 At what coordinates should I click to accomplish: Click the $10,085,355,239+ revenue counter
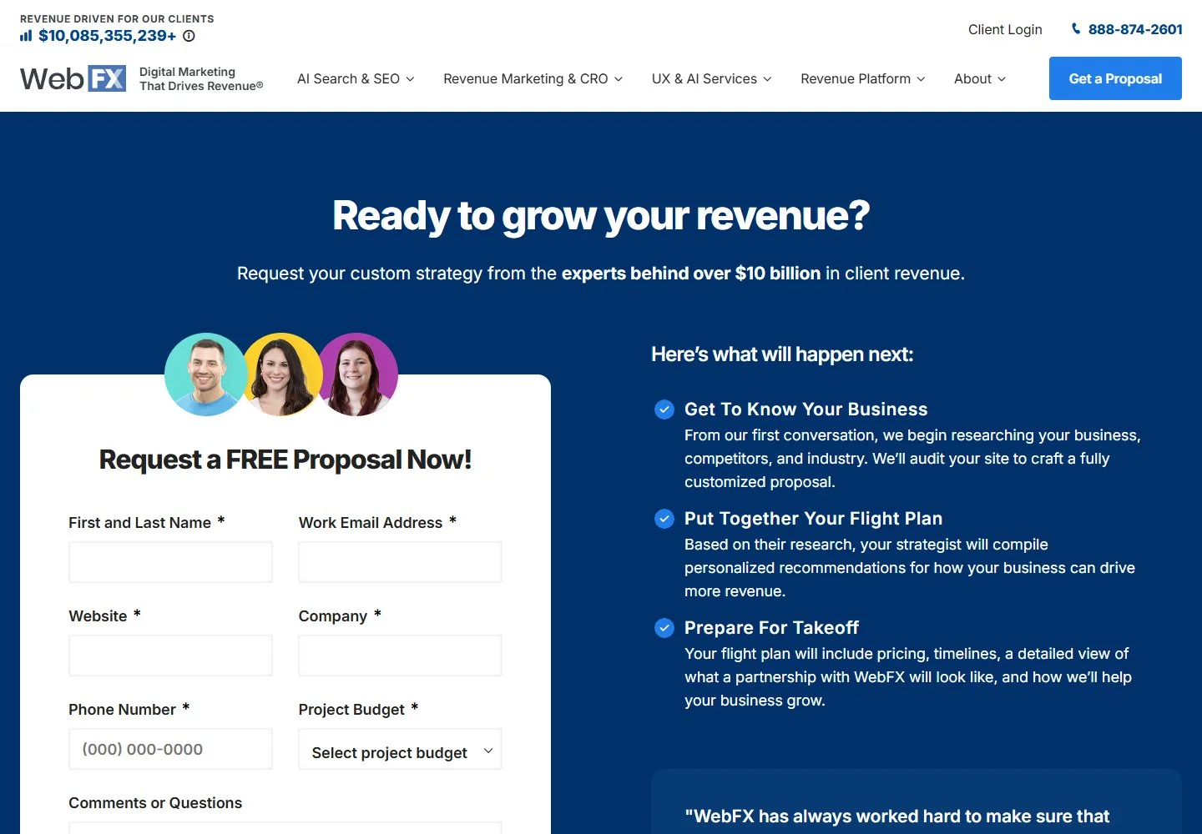[108, 36]
